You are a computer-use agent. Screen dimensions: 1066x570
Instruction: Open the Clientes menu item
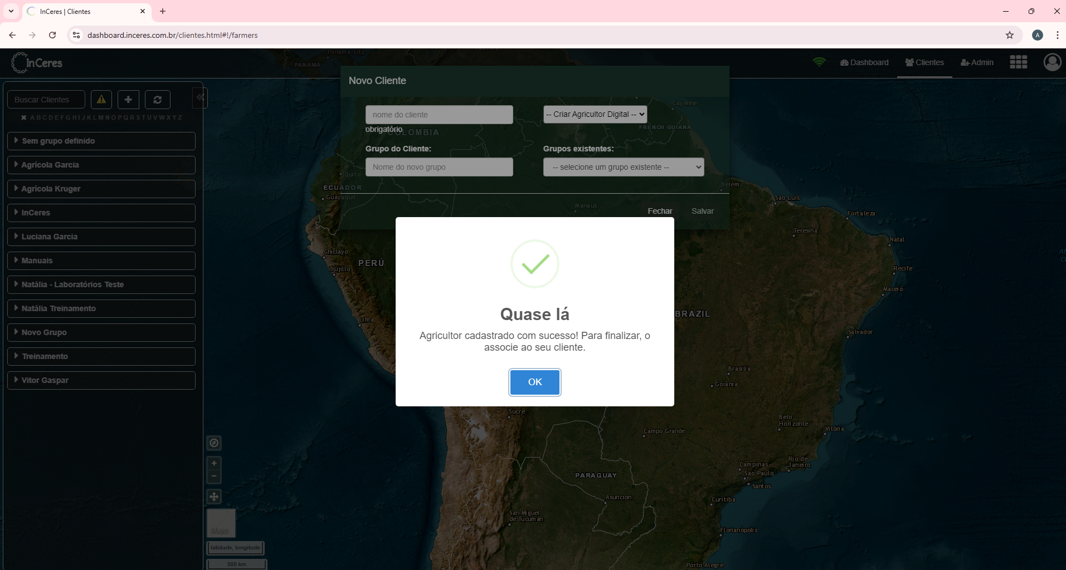924,62
